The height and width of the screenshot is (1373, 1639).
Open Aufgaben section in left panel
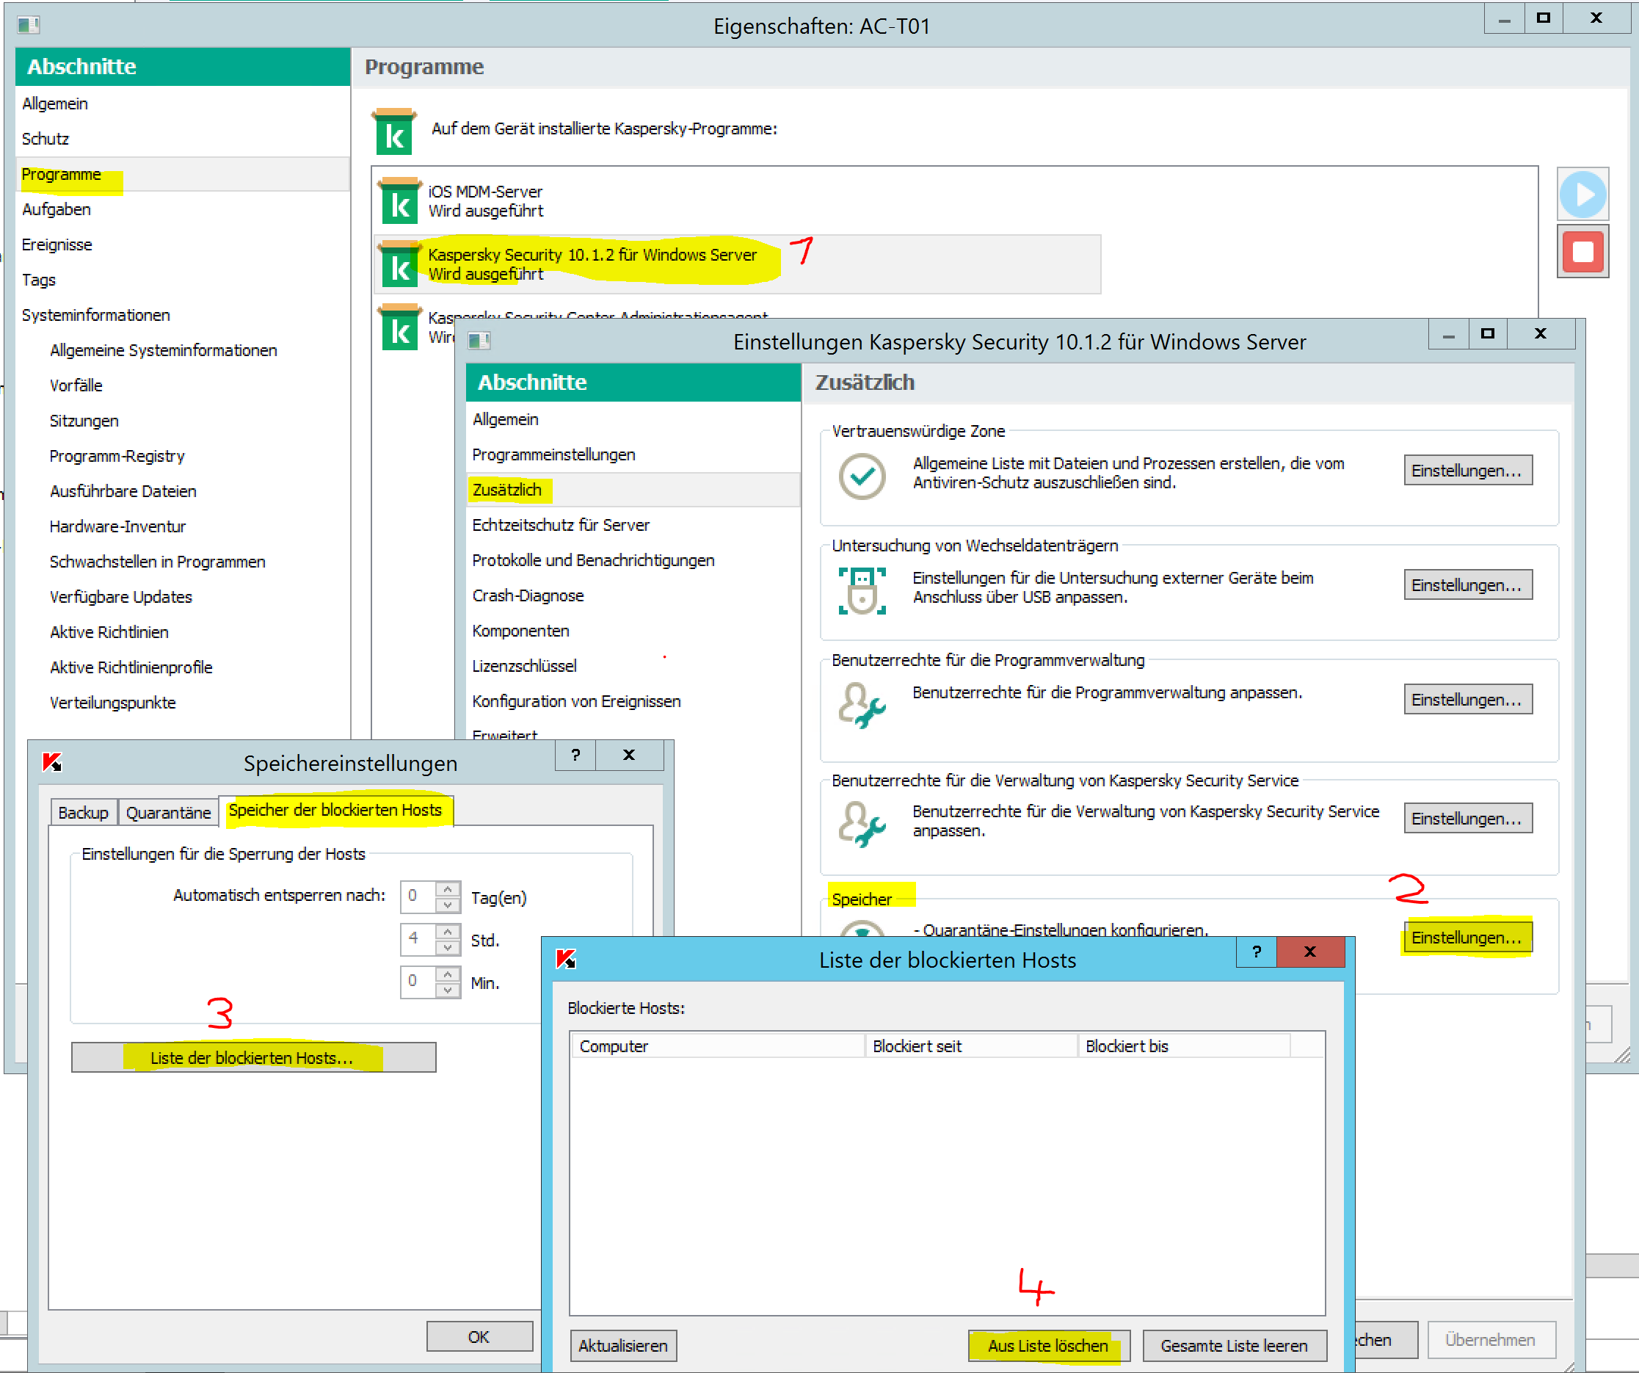click(x=57, y=209)
